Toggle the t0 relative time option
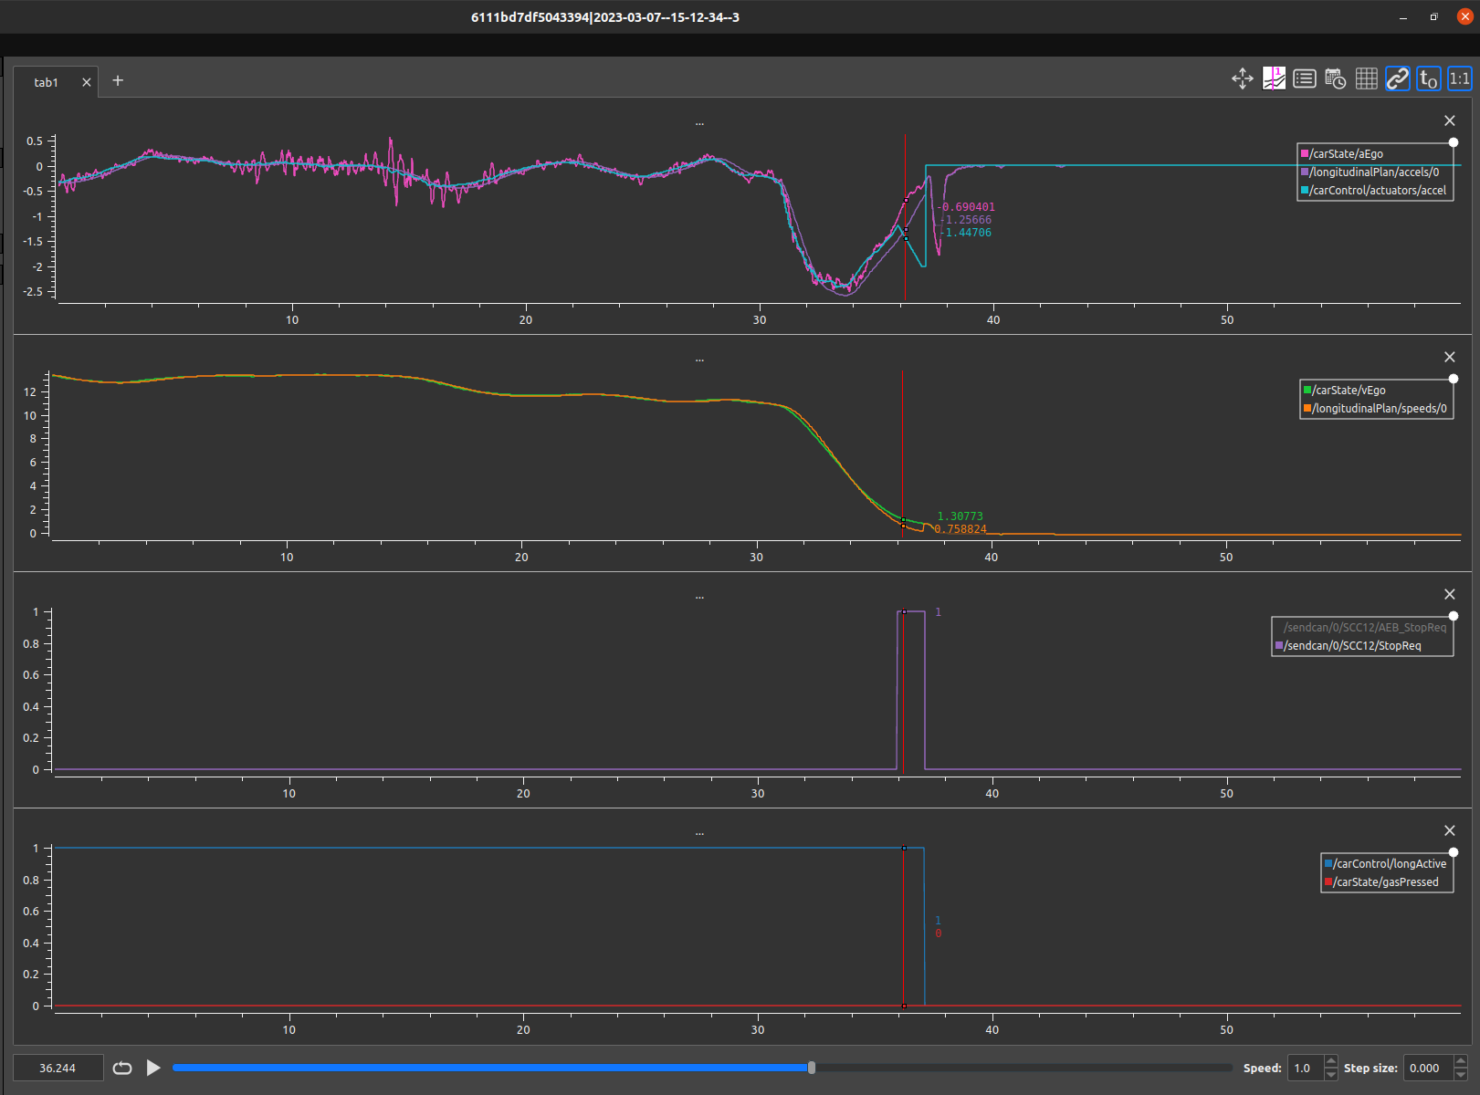 click(1429, 78)
